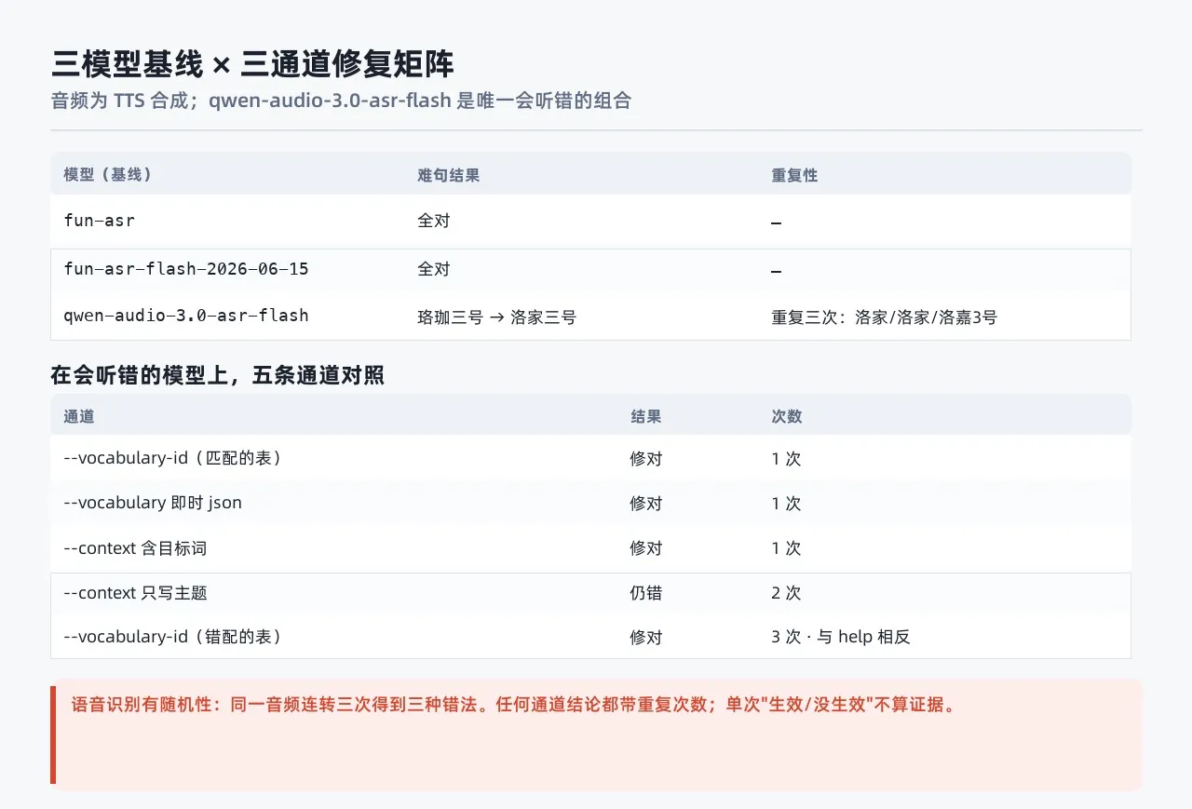Click the "重复性" column header

point(794,175)
